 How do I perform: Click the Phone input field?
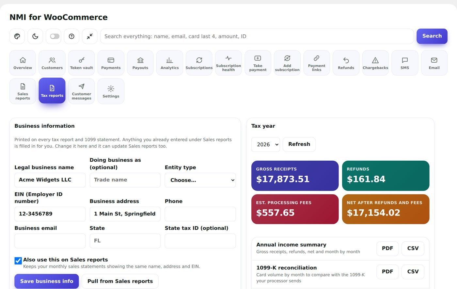(x=200, y=214)
